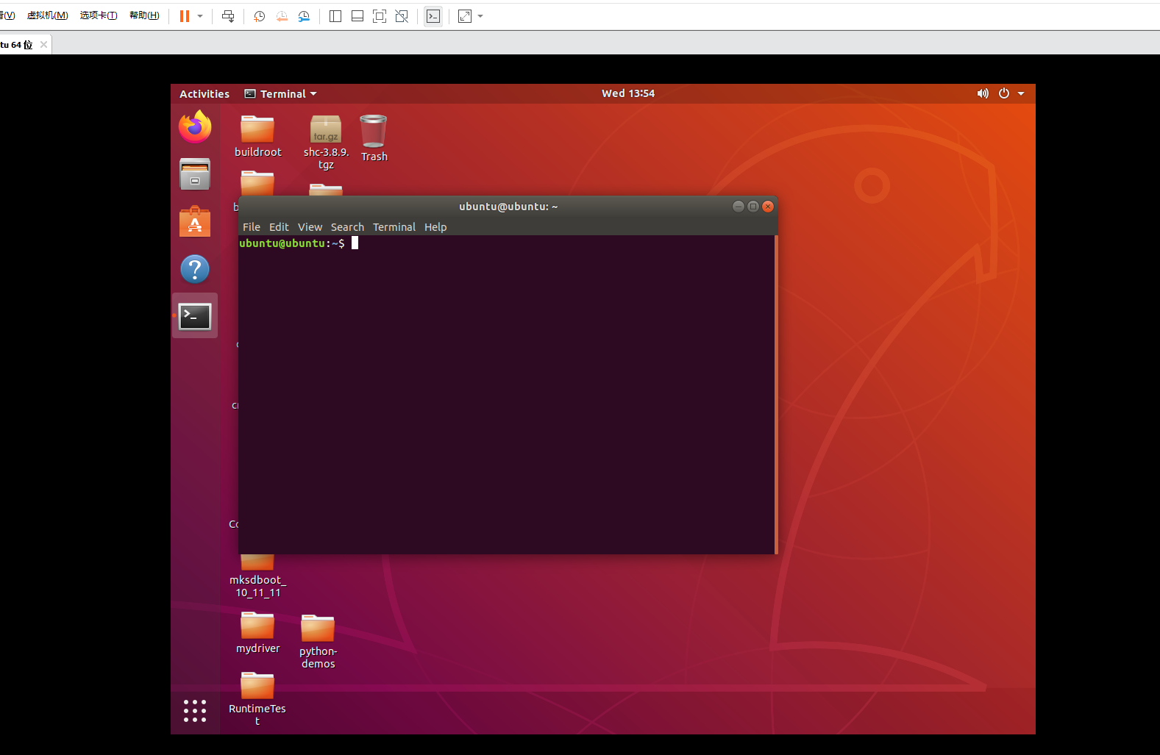Minimize the terminal window

pyautogui.click(x=738, y=207)
